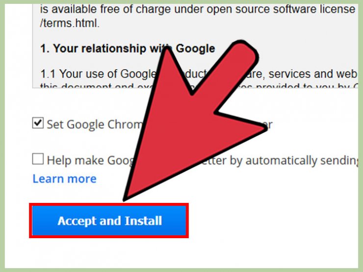
Task: Click the word Accept on the blue button
Action: click(77, 221)
